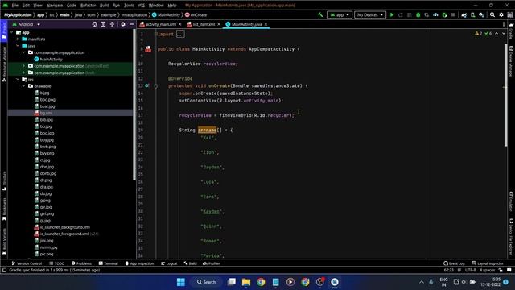Expand the androidTest package node
Screen dimensions: 515x290
point(23,66)
